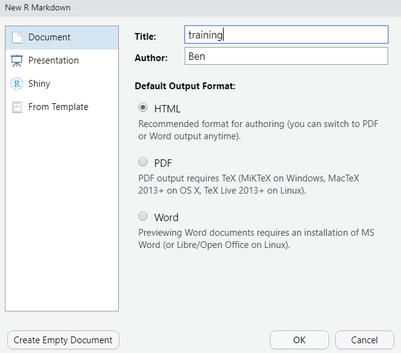Click the New R Markdown title bar
Image resolution: width=401 pixels, height=353 pixels.
click(x=200, y=8)
